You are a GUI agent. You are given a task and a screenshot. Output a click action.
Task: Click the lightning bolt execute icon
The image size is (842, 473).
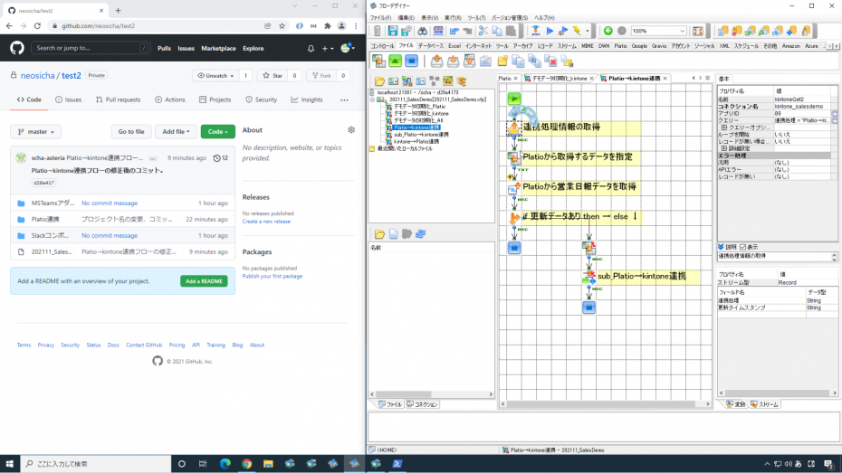pos(577,31)
